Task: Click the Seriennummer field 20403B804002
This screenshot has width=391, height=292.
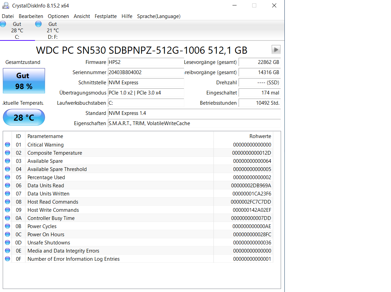Action: (146, 72)
